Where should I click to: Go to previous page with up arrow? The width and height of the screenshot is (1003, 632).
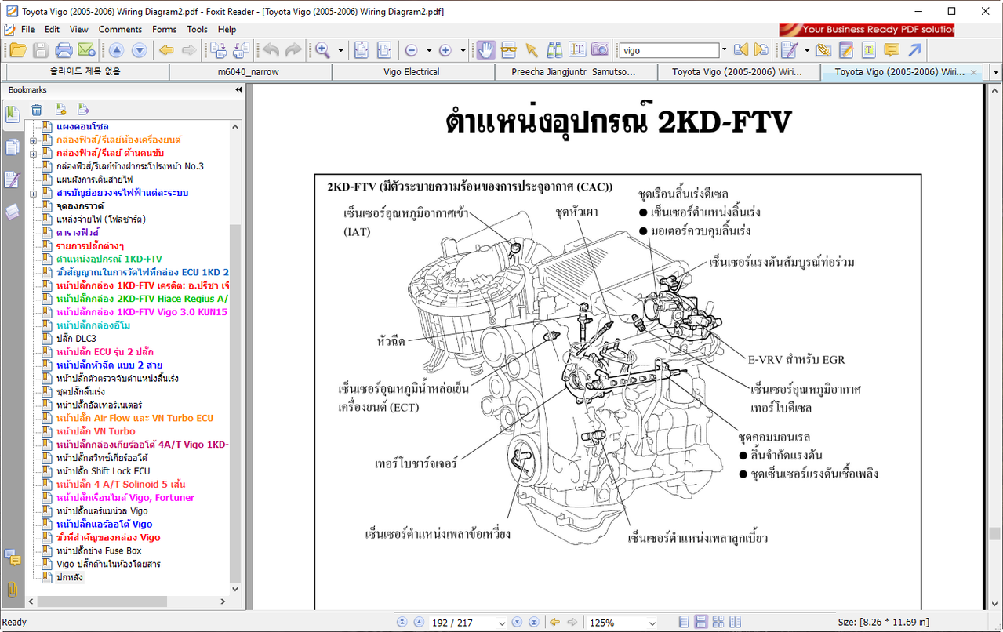coord(116,50)
